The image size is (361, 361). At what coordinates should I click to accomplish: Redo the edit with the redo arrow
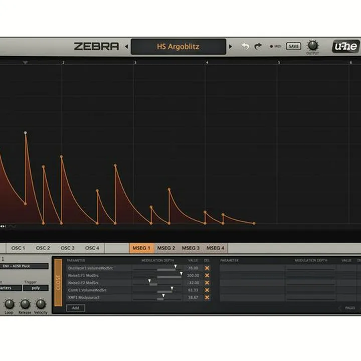click(258, 46)
